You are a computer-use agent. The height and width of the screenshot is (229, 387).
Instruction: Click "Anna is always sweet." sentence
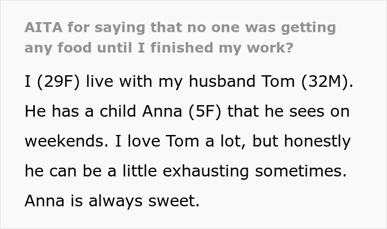(x=112, y=200)
